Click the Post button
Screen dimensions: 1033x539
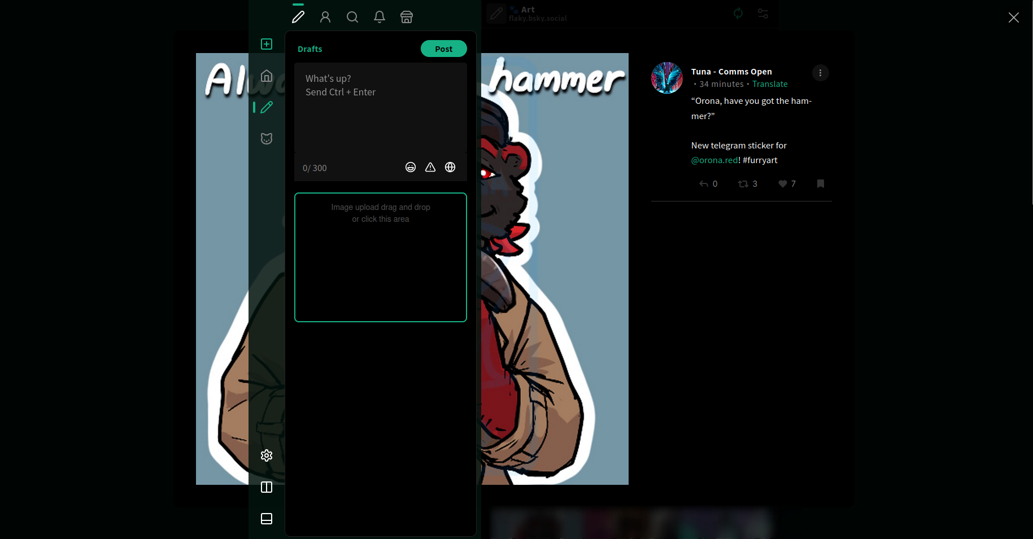443,49
